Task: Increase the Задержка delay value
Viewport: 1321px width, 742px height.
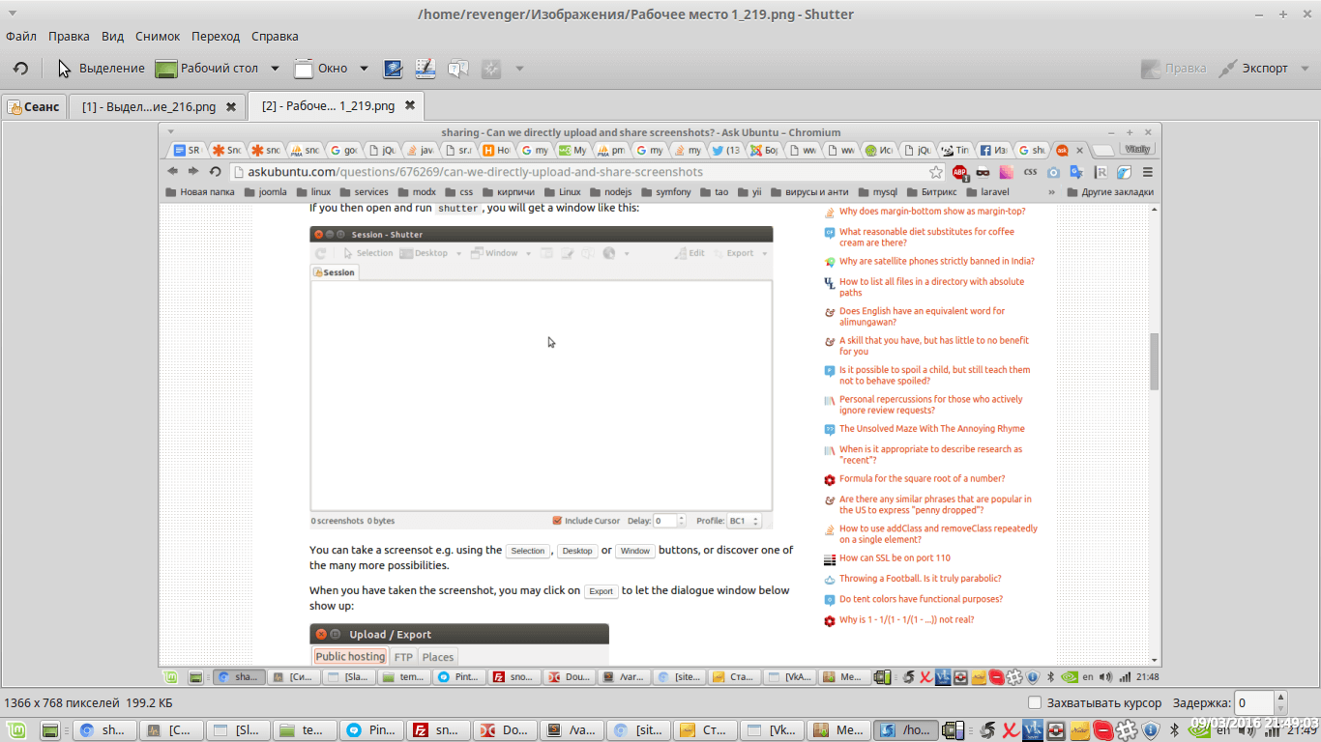Action: tap(1282, 698)
